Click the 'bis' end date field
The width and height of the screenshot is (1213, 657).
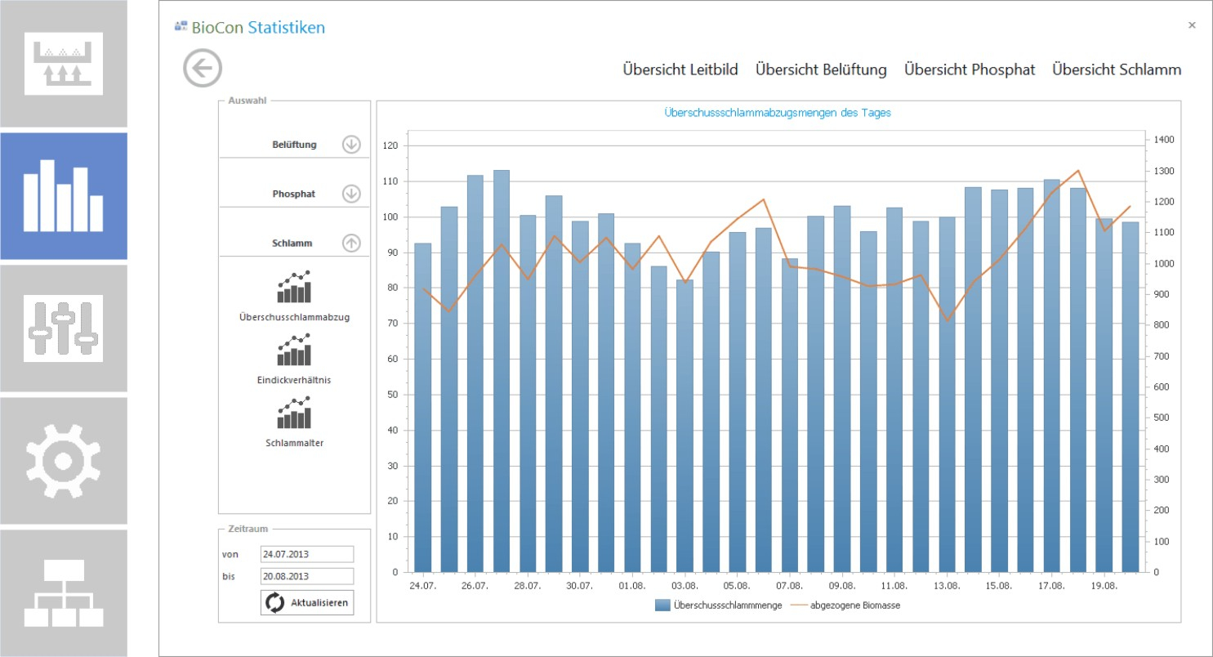(307, 576)
